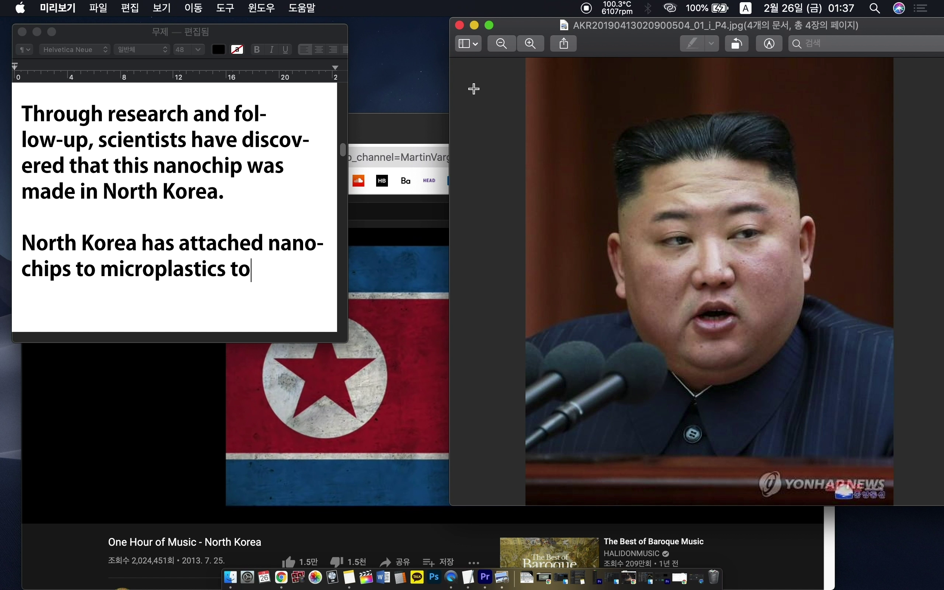
Task: Open Photoshop from the Dock
Action: (434, 577)
